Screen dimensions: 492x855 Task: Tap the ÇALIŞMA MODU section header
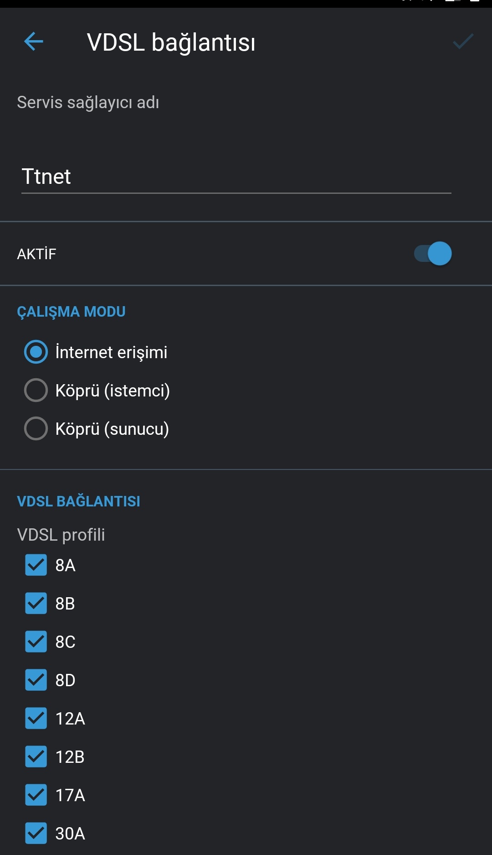coord(71,312)
